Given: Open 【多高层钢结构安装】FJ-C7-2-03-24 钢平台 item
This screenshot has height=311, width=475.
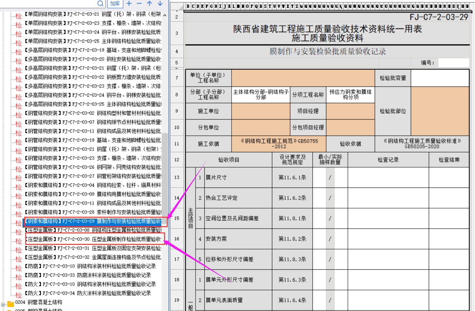Looking at the screenshot, I should [x=93, y=95].
